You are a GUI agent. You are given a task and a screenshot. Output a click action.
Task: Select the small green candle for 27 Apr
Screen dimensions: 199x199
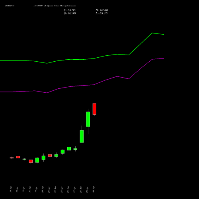point(75,149)
